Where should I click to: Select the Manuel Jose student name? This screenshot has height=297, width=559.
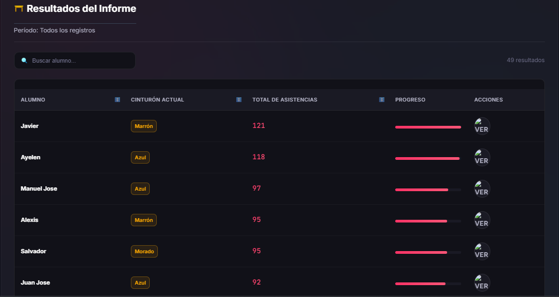(x=39, y=189)
